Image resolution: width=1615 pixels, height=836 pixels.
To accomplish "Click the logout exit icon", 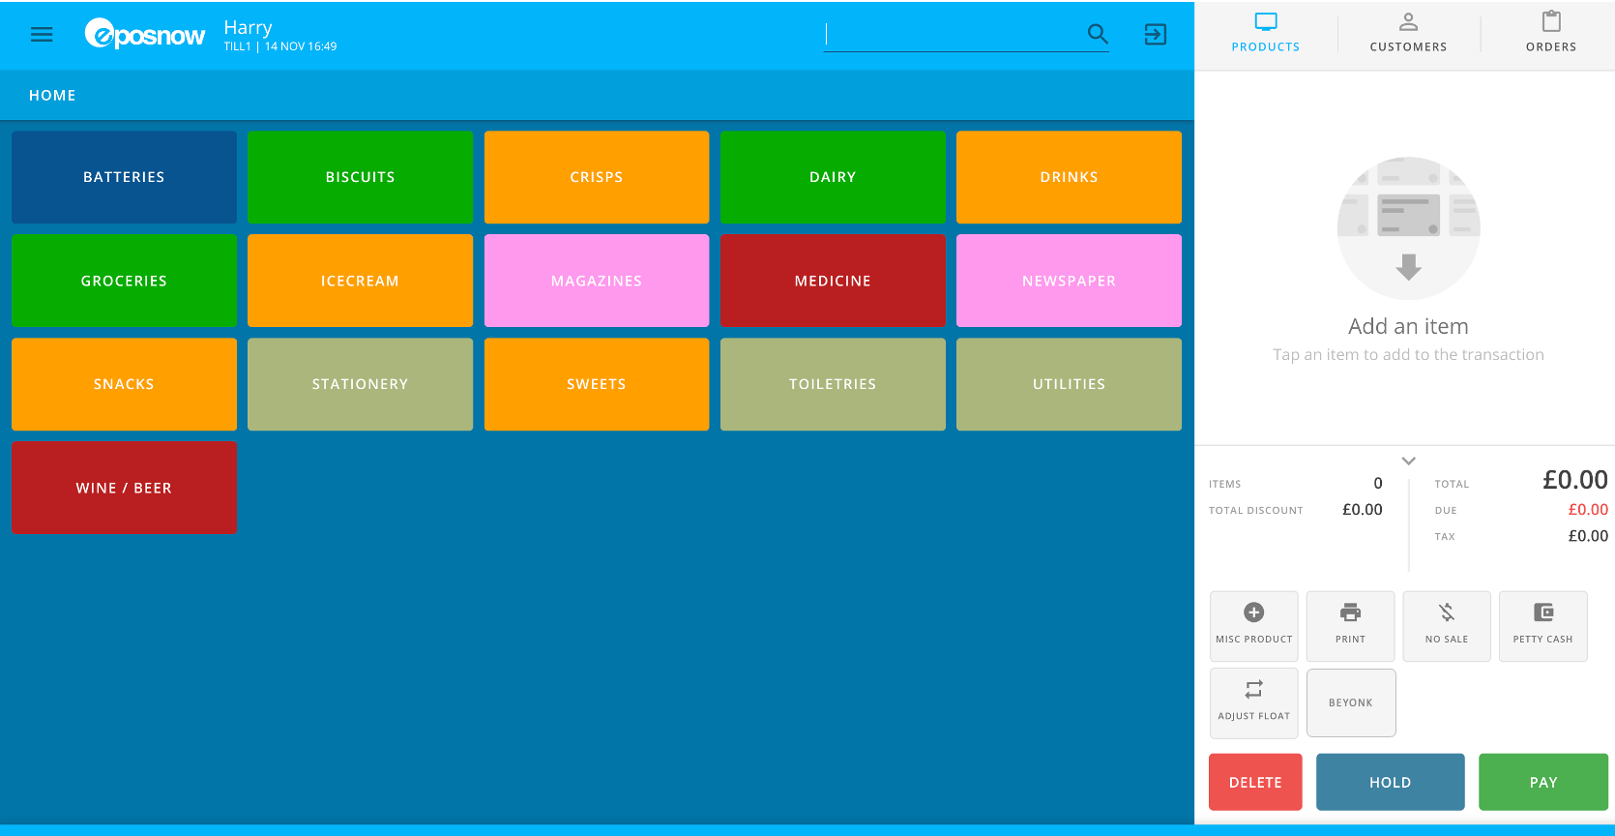I will 1155,35.
